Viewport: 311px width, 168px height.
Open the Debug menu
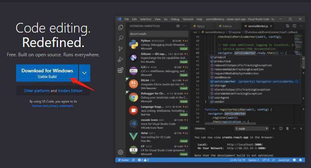coord(175,19)
